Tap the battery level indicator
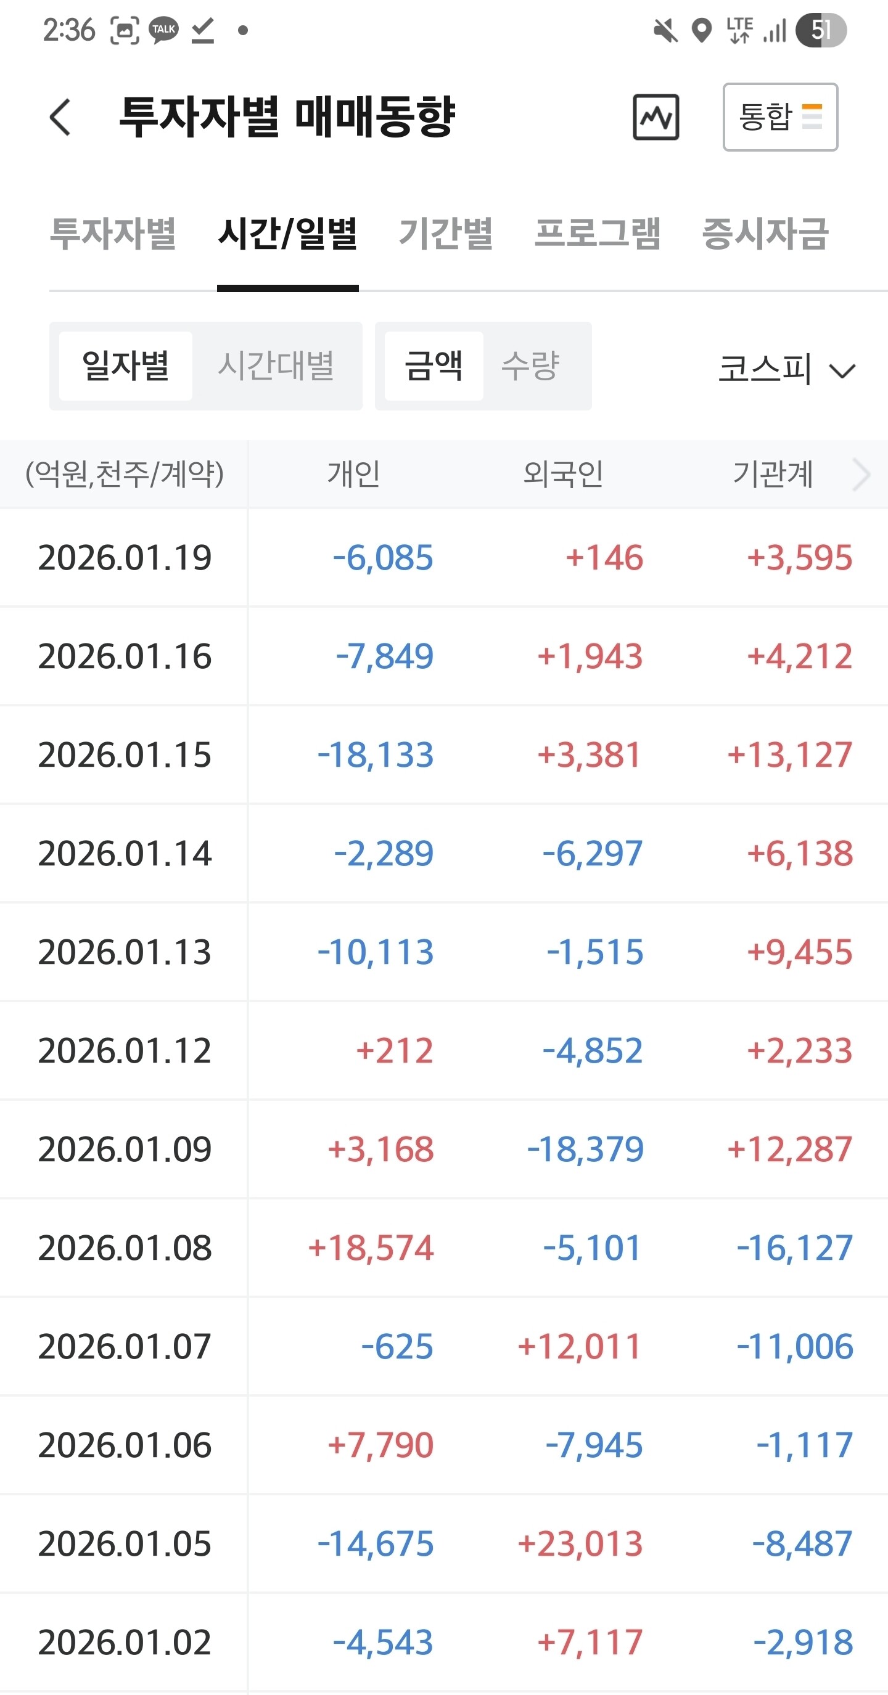This screenshot has width=888, height=1695. (x=820, y=30)
